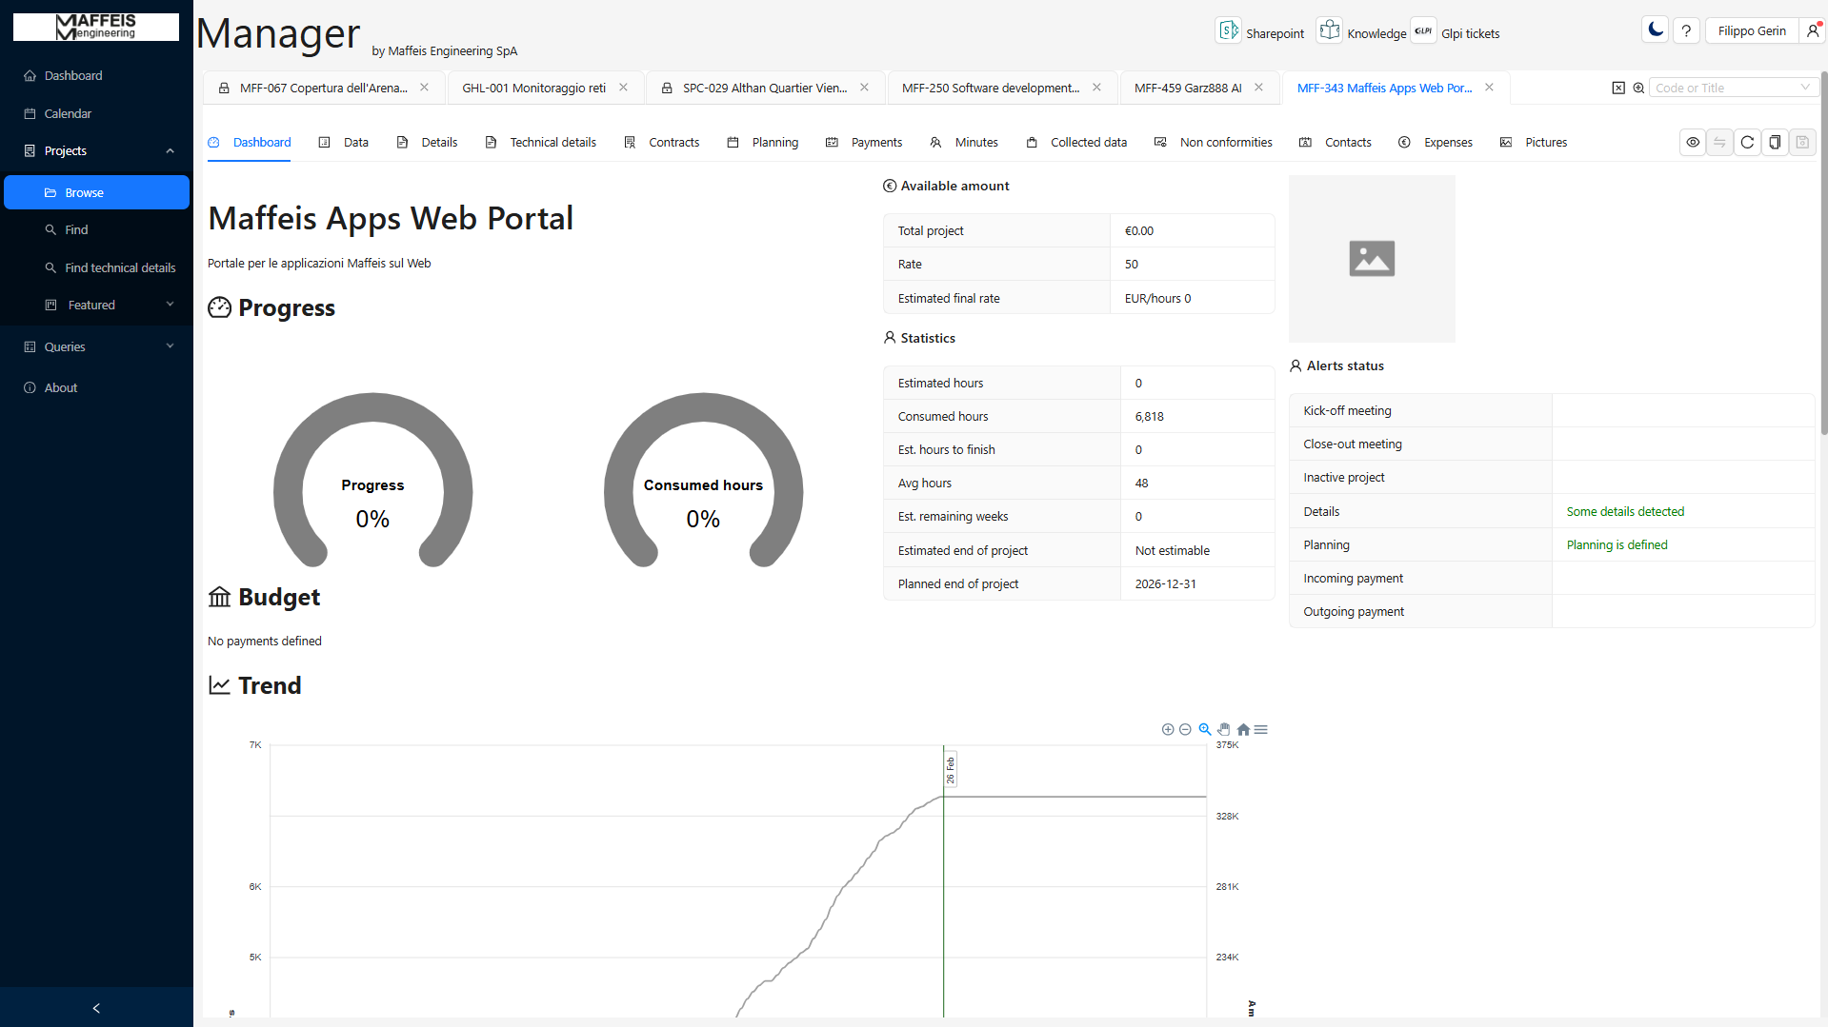Toggle dark mode with the moon icon
The image size is (1828, 1027).
coord(1654,30)
